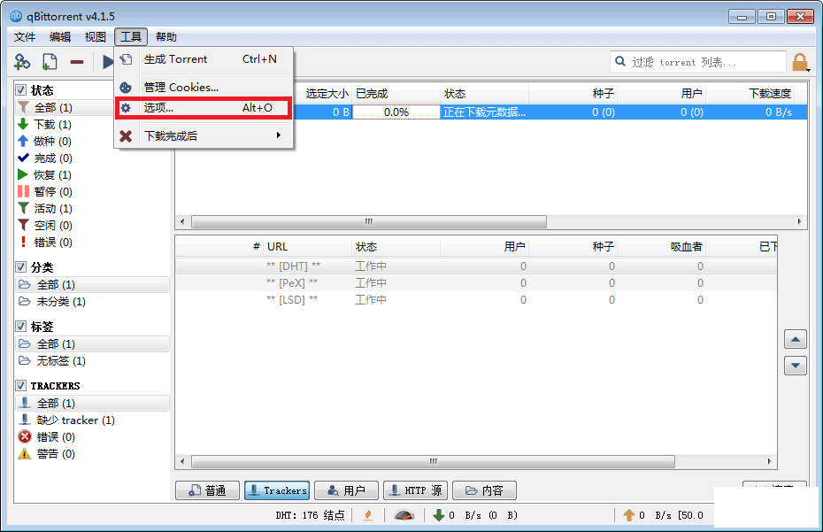Image resolution: width=823 pixels, height=532 pixels.
Task: Open the 帮助 menu
Action: pyautogui.click(x=165, y=37)
